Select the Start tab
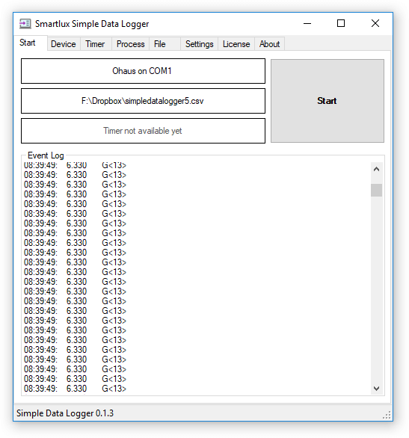This screenshot has height=438, width=409. 28,43
